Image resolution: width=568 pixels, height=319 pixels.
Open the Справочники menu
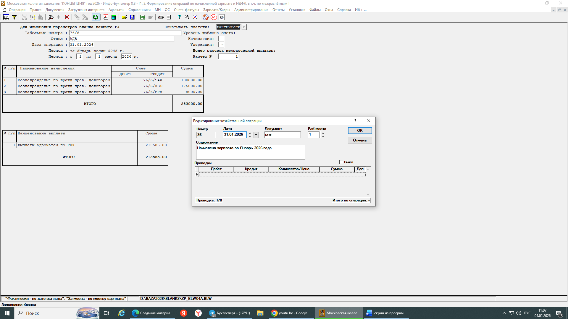tap(139, 10)
